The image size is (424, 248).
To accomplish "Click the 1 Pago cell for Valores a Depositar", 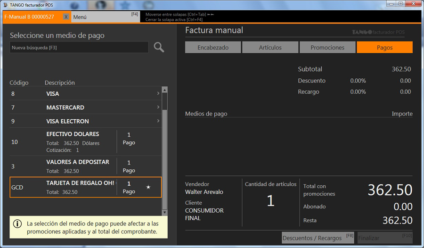I will tap(129, 166).
